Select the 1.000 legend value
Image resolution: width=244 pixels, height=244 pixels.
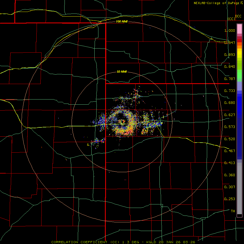click(x=230, y=30)
